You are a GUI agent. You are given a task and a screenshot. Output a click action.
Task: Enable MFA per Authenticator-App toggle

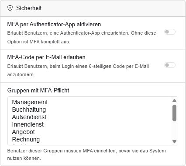pos(170,32)
